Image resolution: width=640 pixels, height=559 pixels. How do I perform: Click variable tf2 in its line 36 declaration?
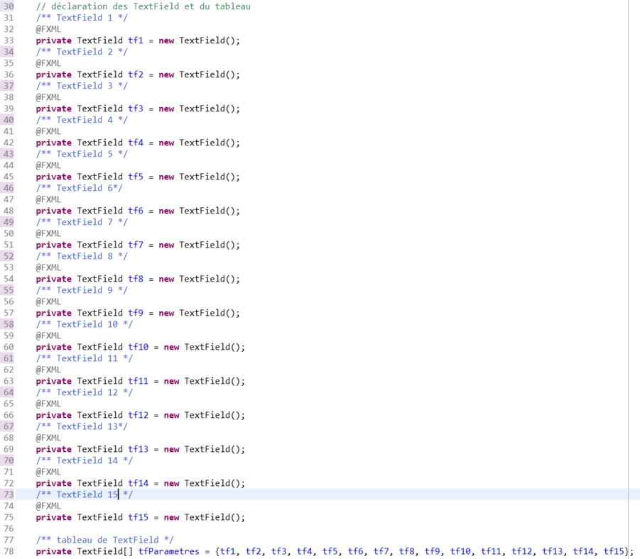click(x=136, y=75)
